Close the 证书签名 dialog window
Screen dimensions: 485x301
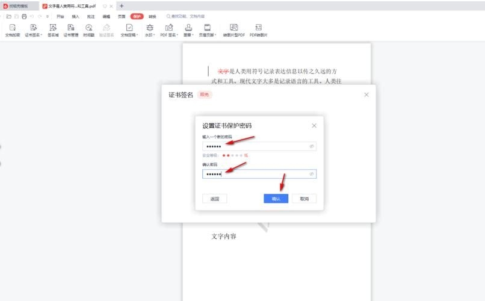366,95
